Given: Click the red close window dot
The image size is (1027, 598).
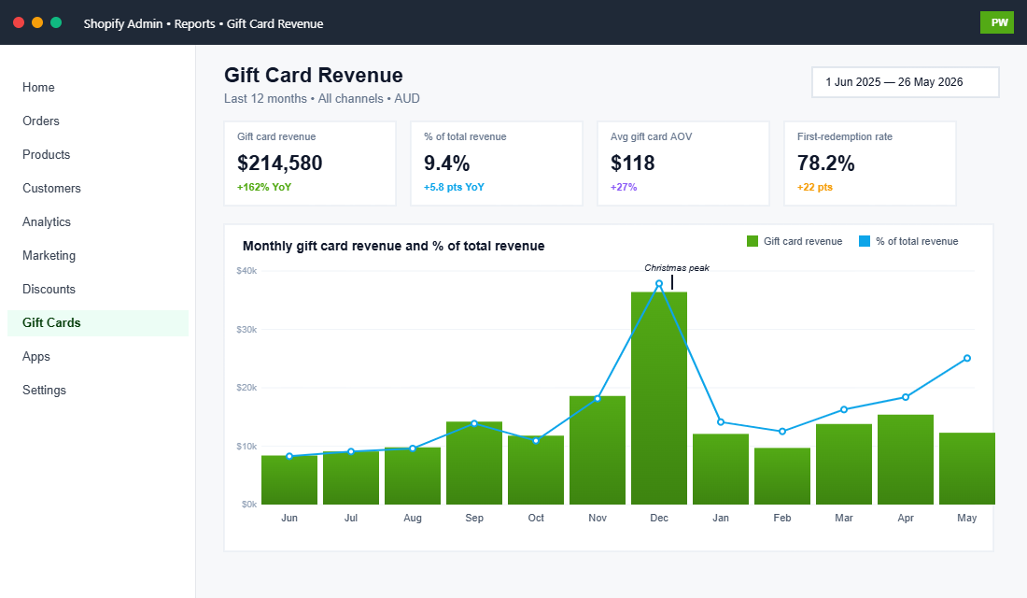Looking at the screenshot, I should point(19,22).
